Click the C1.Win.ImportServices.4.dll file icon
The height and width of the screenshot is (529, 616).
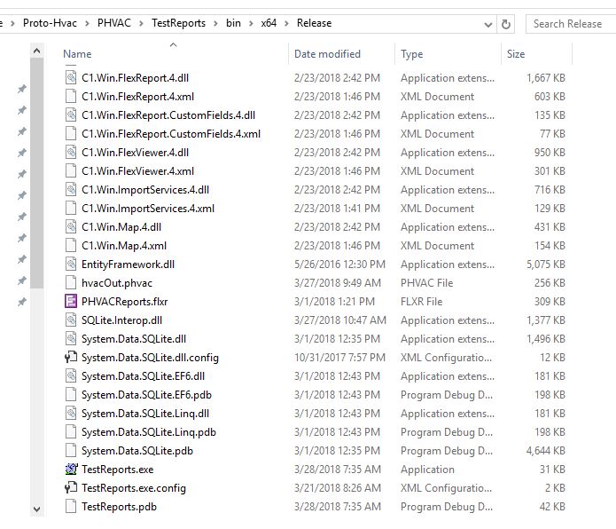click(x=71, y=190)
